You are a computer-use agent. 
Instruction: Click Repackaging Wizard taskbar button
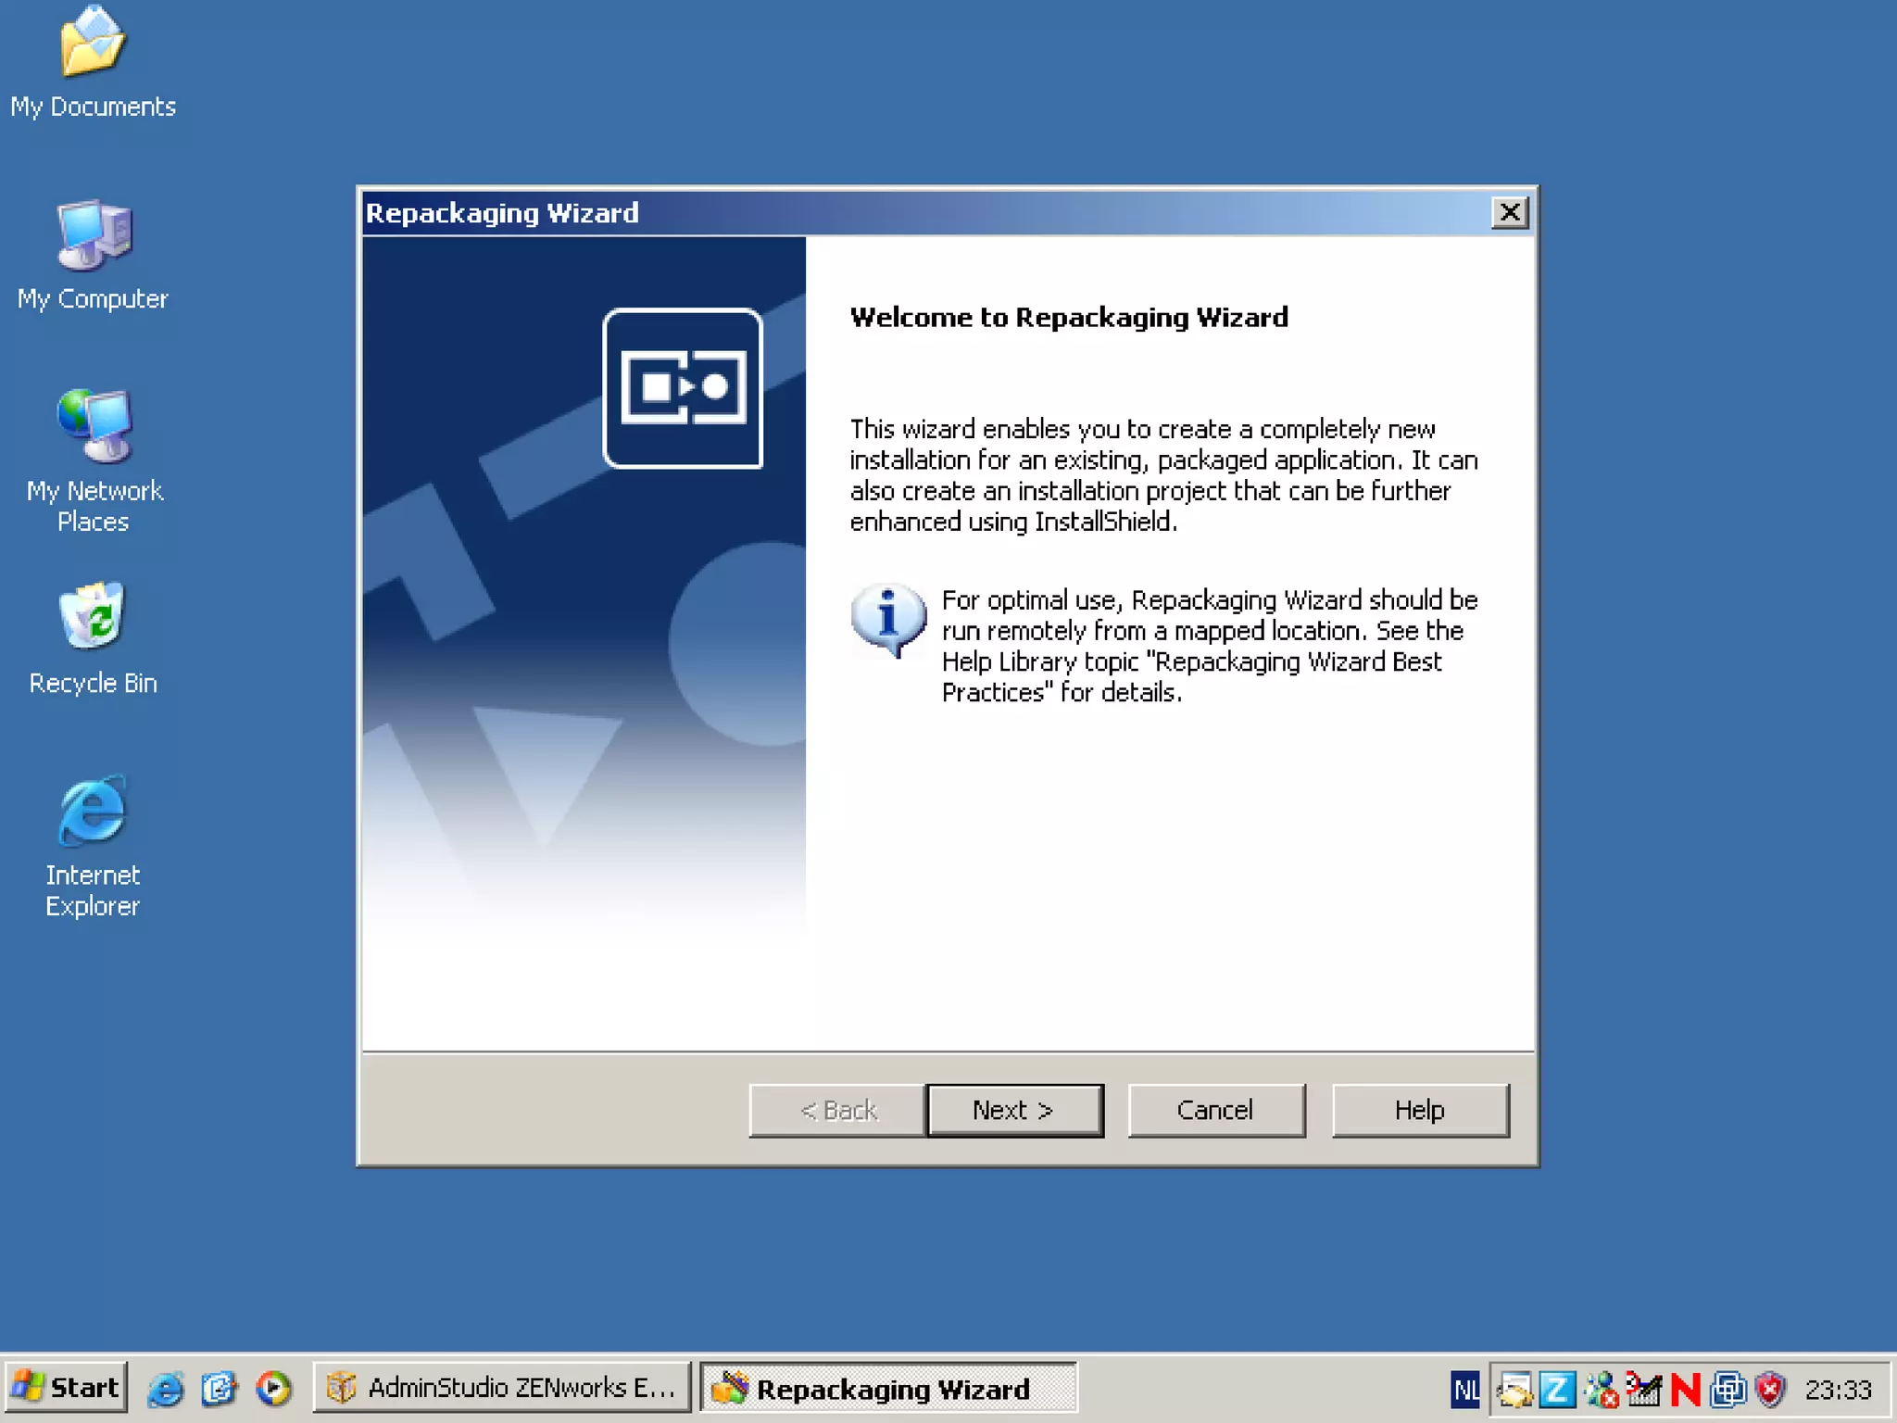point(888,1387)
